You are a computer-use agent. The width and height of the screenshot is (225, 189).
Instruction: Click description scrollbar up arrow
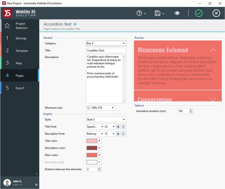pyautogui.click(x=124, y=57)
